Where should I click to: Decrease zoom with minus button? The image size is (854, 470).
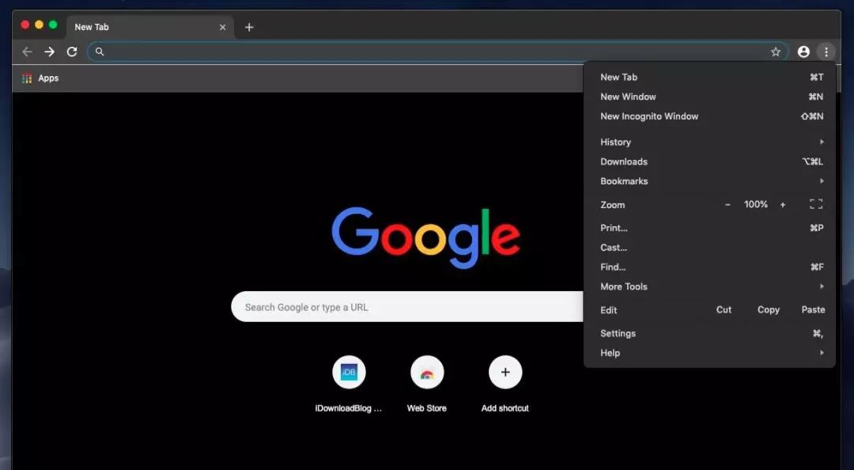tap(727, 204)
